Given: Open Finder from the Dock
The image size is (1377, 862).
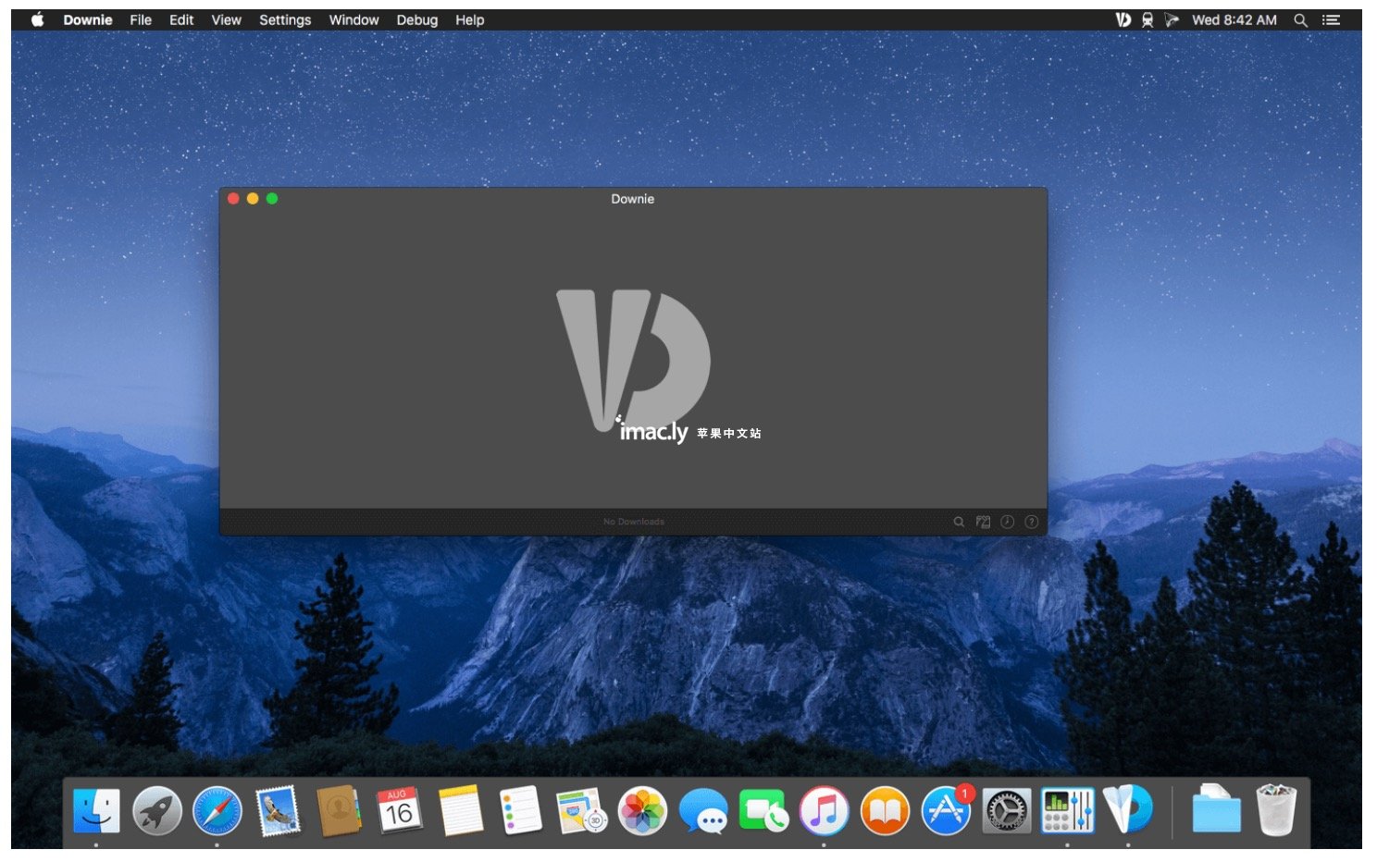Looking at the screenshot, I should click(96, 811).
